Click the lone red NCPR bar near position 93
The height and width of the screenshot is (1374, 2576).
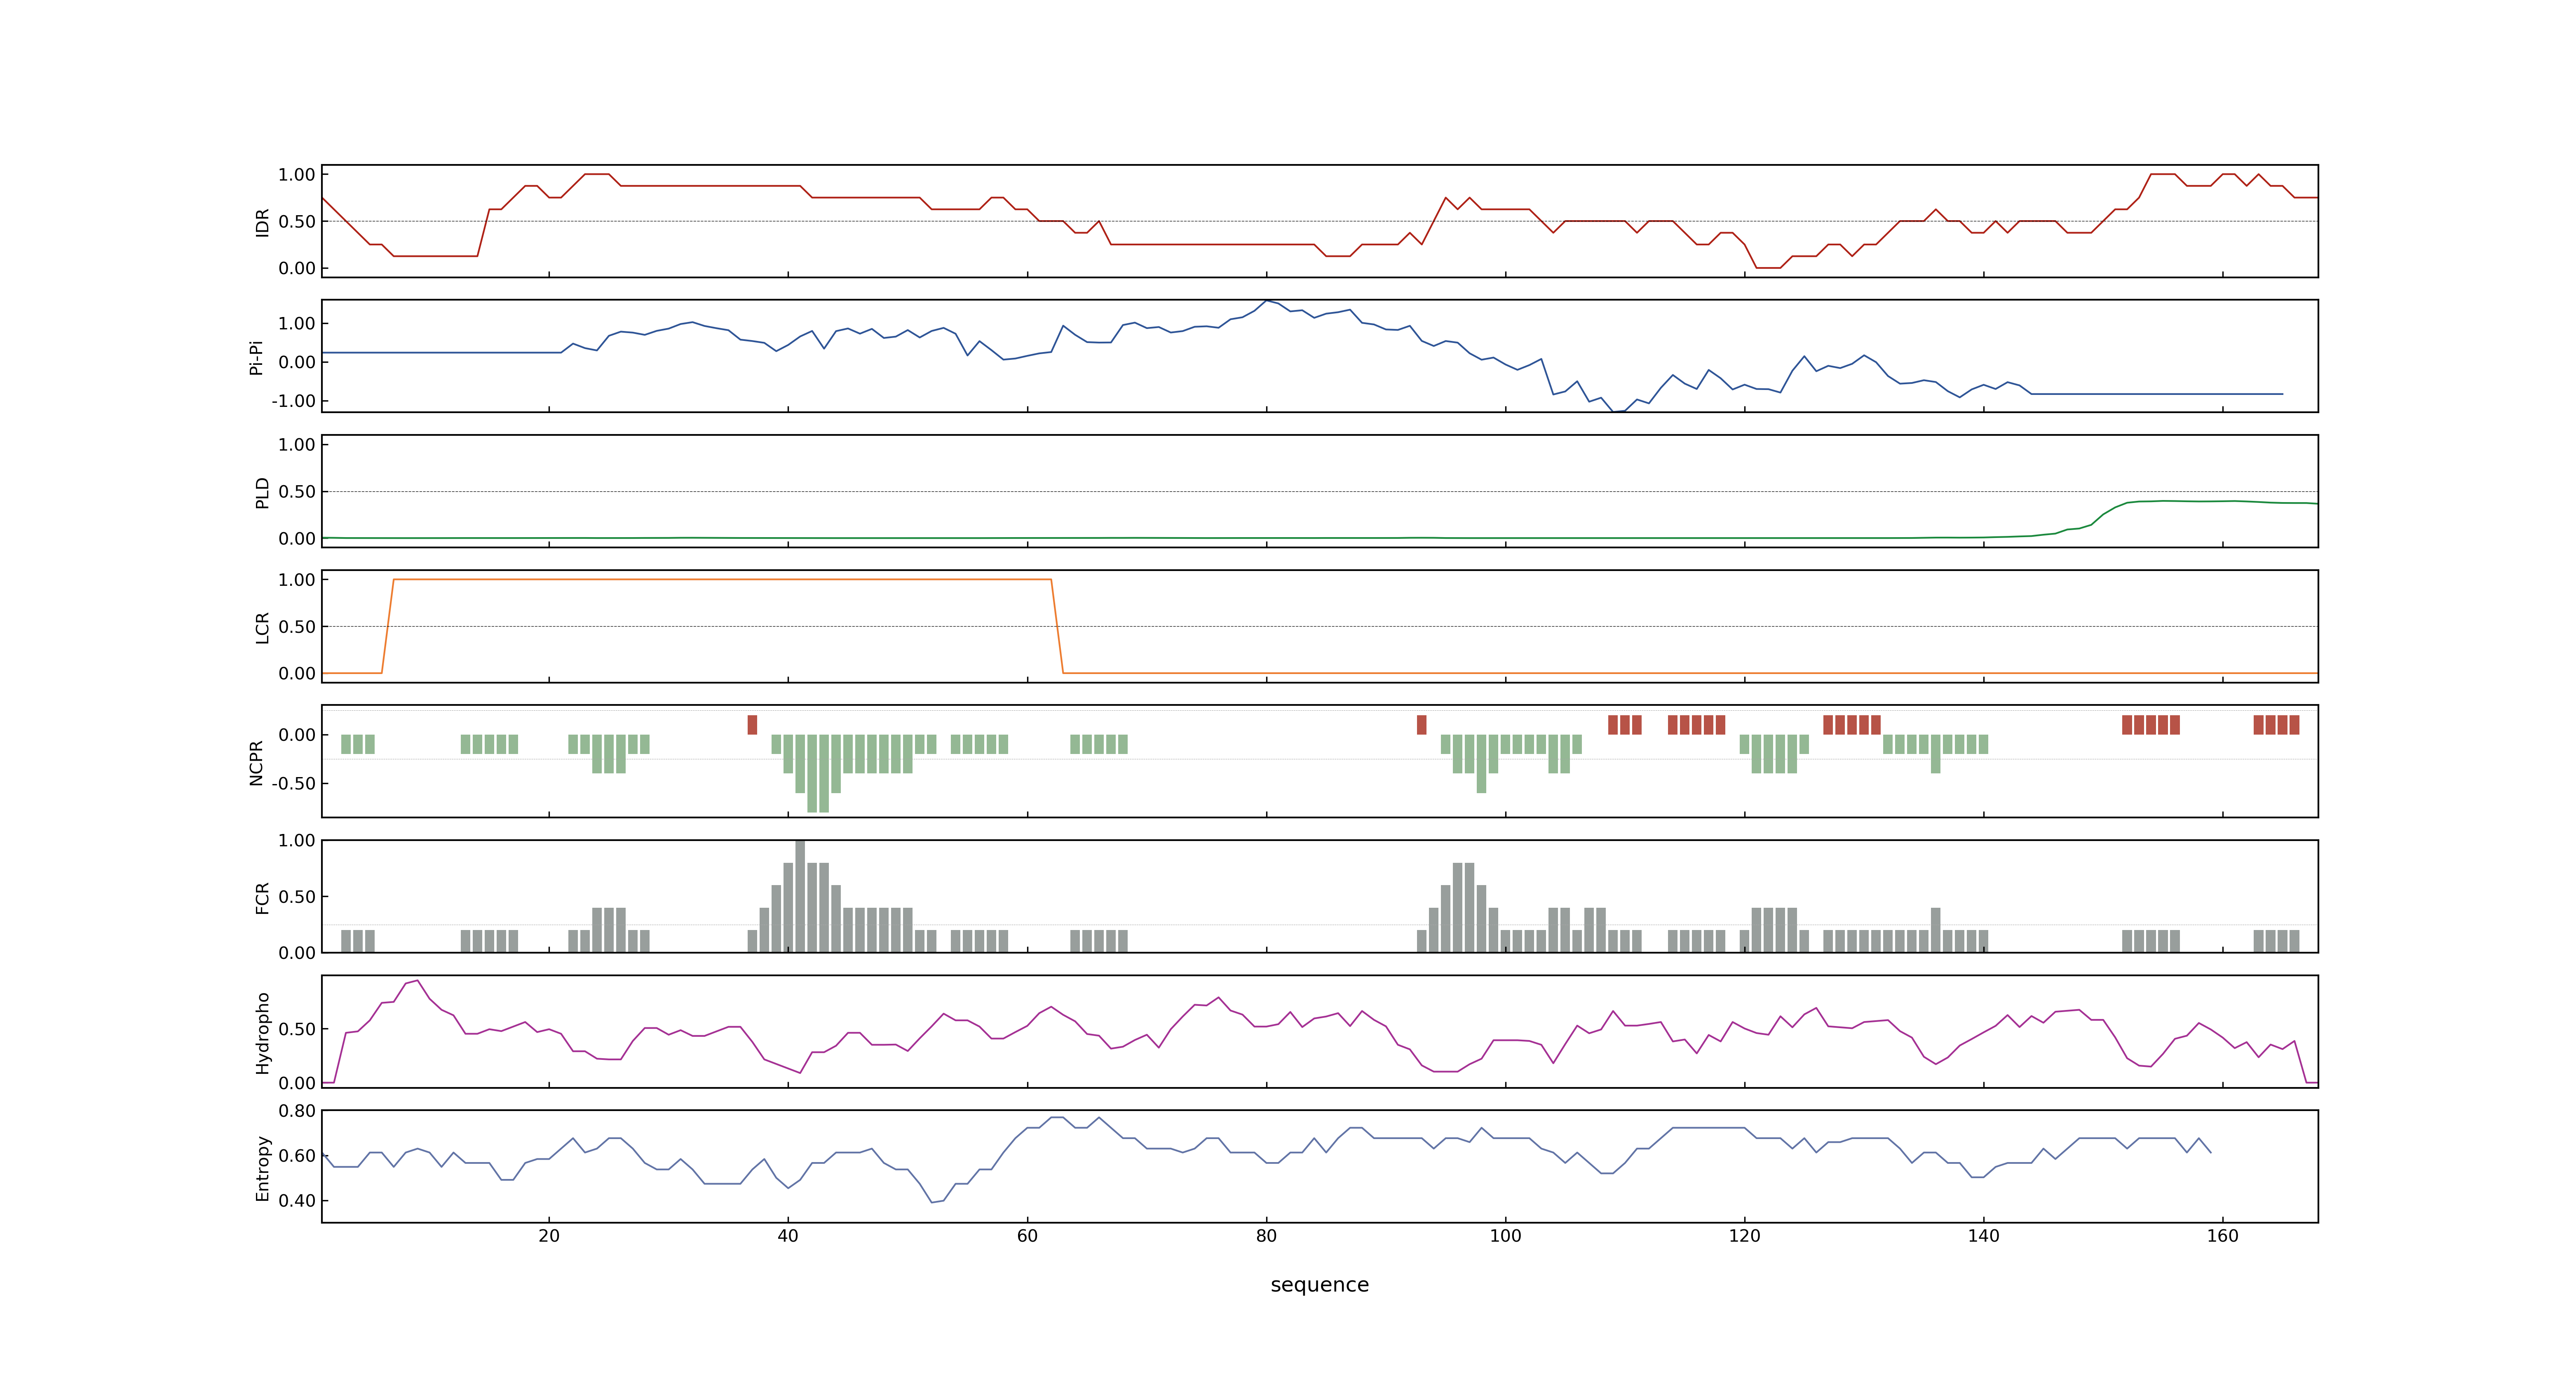click(x=1421, y=725)
